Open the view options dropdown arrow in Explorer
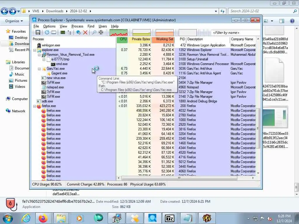Viewport: 299px width, 224px height. (272, 21)
